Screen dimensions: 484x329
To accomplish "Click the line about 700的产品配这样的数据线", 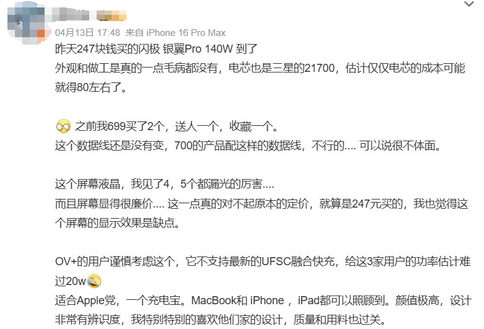I will pyautogui.click(x=248, y=146).
